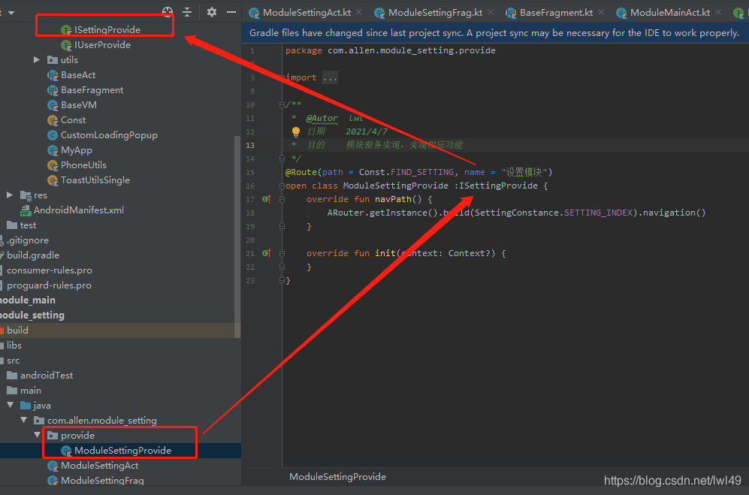Click the override gutter icon at init line
The height and width of the screenshot is (495, 749).
(267, 253)
